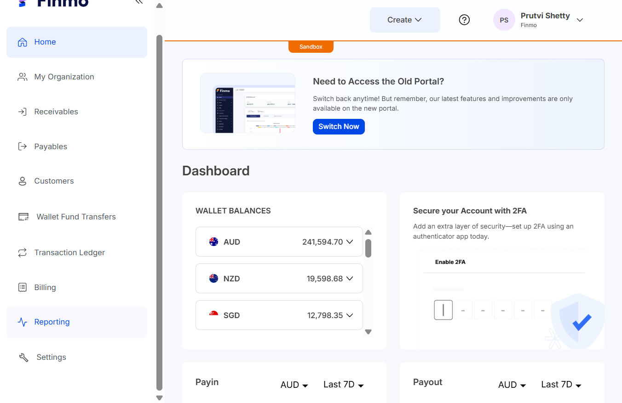Click the Transaction Ledger loop-arrows icon

pos(22,252)
